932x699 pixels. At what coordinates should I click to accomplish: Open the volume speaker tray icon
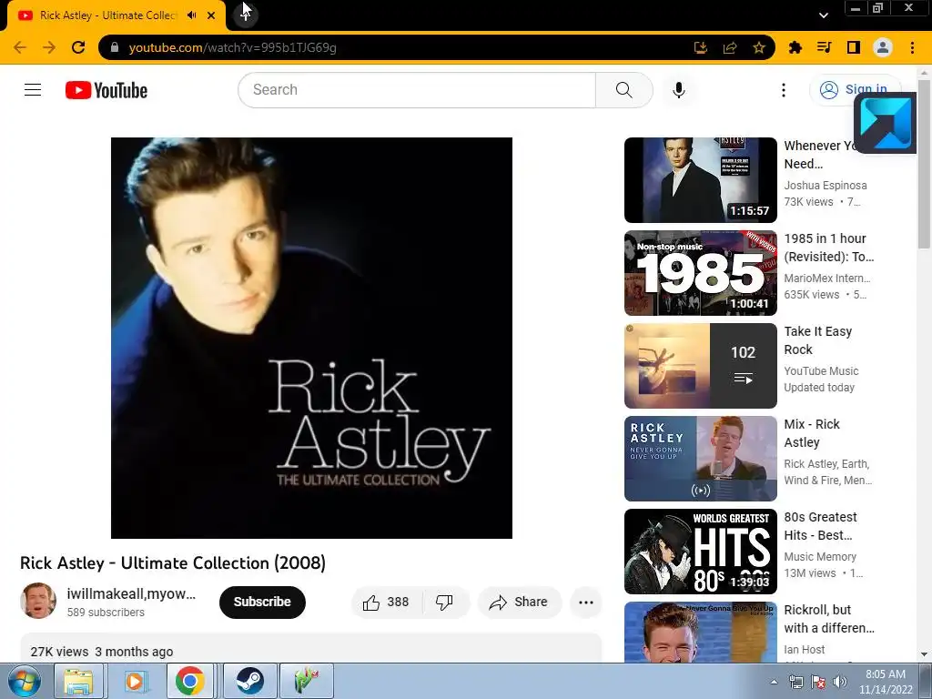840,682
